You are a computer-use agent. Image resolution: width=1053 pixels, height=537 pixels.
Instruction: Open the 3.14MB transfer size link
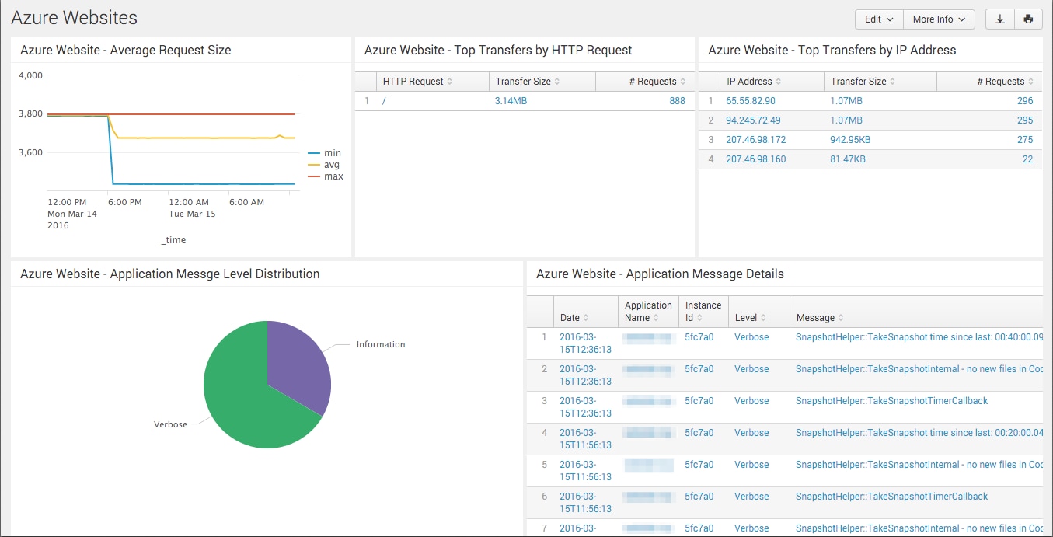click(x=511, y=101)
